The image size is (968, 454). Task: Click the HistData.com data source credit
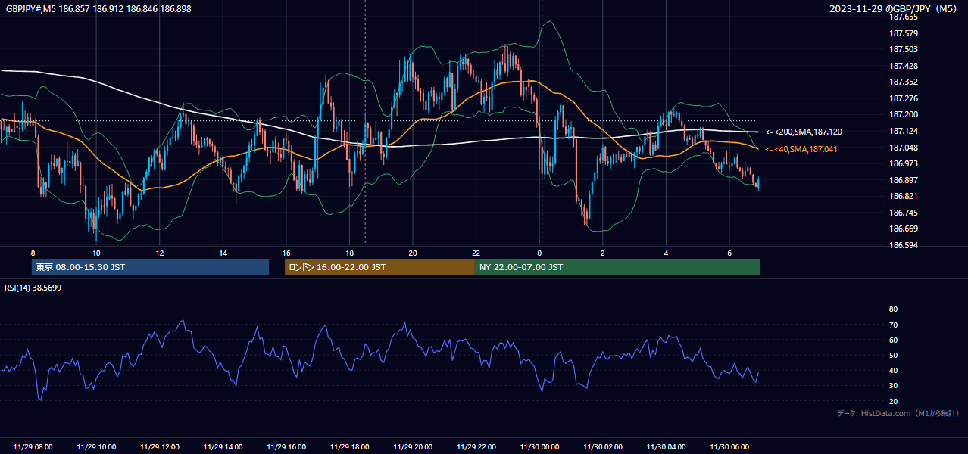[x=898, y=413]
